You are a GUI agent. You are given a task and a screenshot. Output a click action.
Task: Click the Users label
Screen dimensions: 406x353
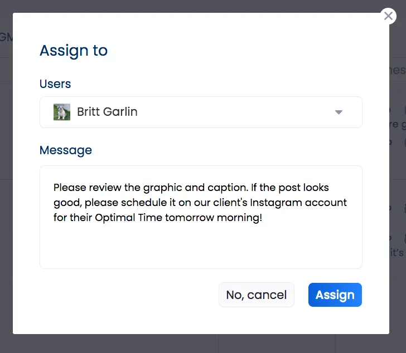[x=55, y=84]
